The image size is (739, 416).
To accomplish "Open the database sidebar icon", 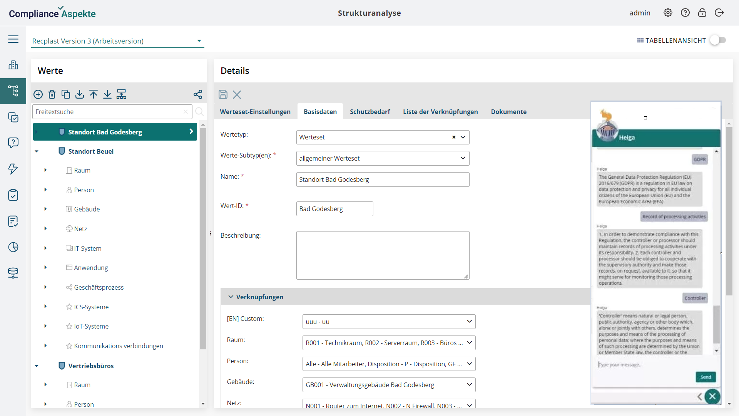I will tap(13, 273).
